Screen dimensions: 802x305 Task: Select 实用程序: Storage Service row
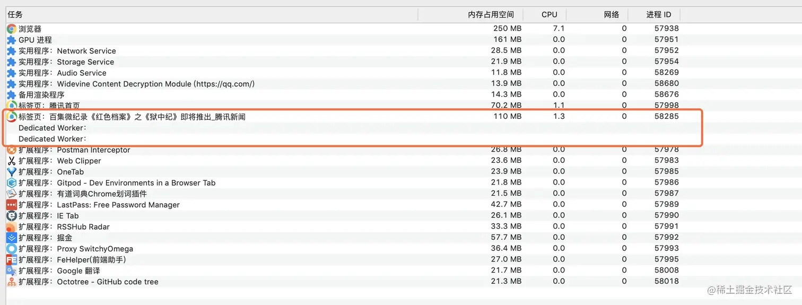(x=66, y=62)
